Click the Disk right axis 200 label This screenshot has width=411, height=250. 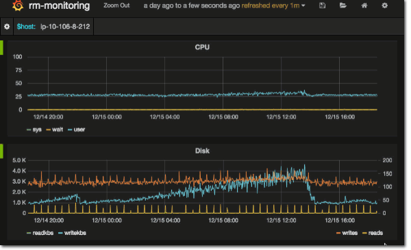[x=387, y=160]
